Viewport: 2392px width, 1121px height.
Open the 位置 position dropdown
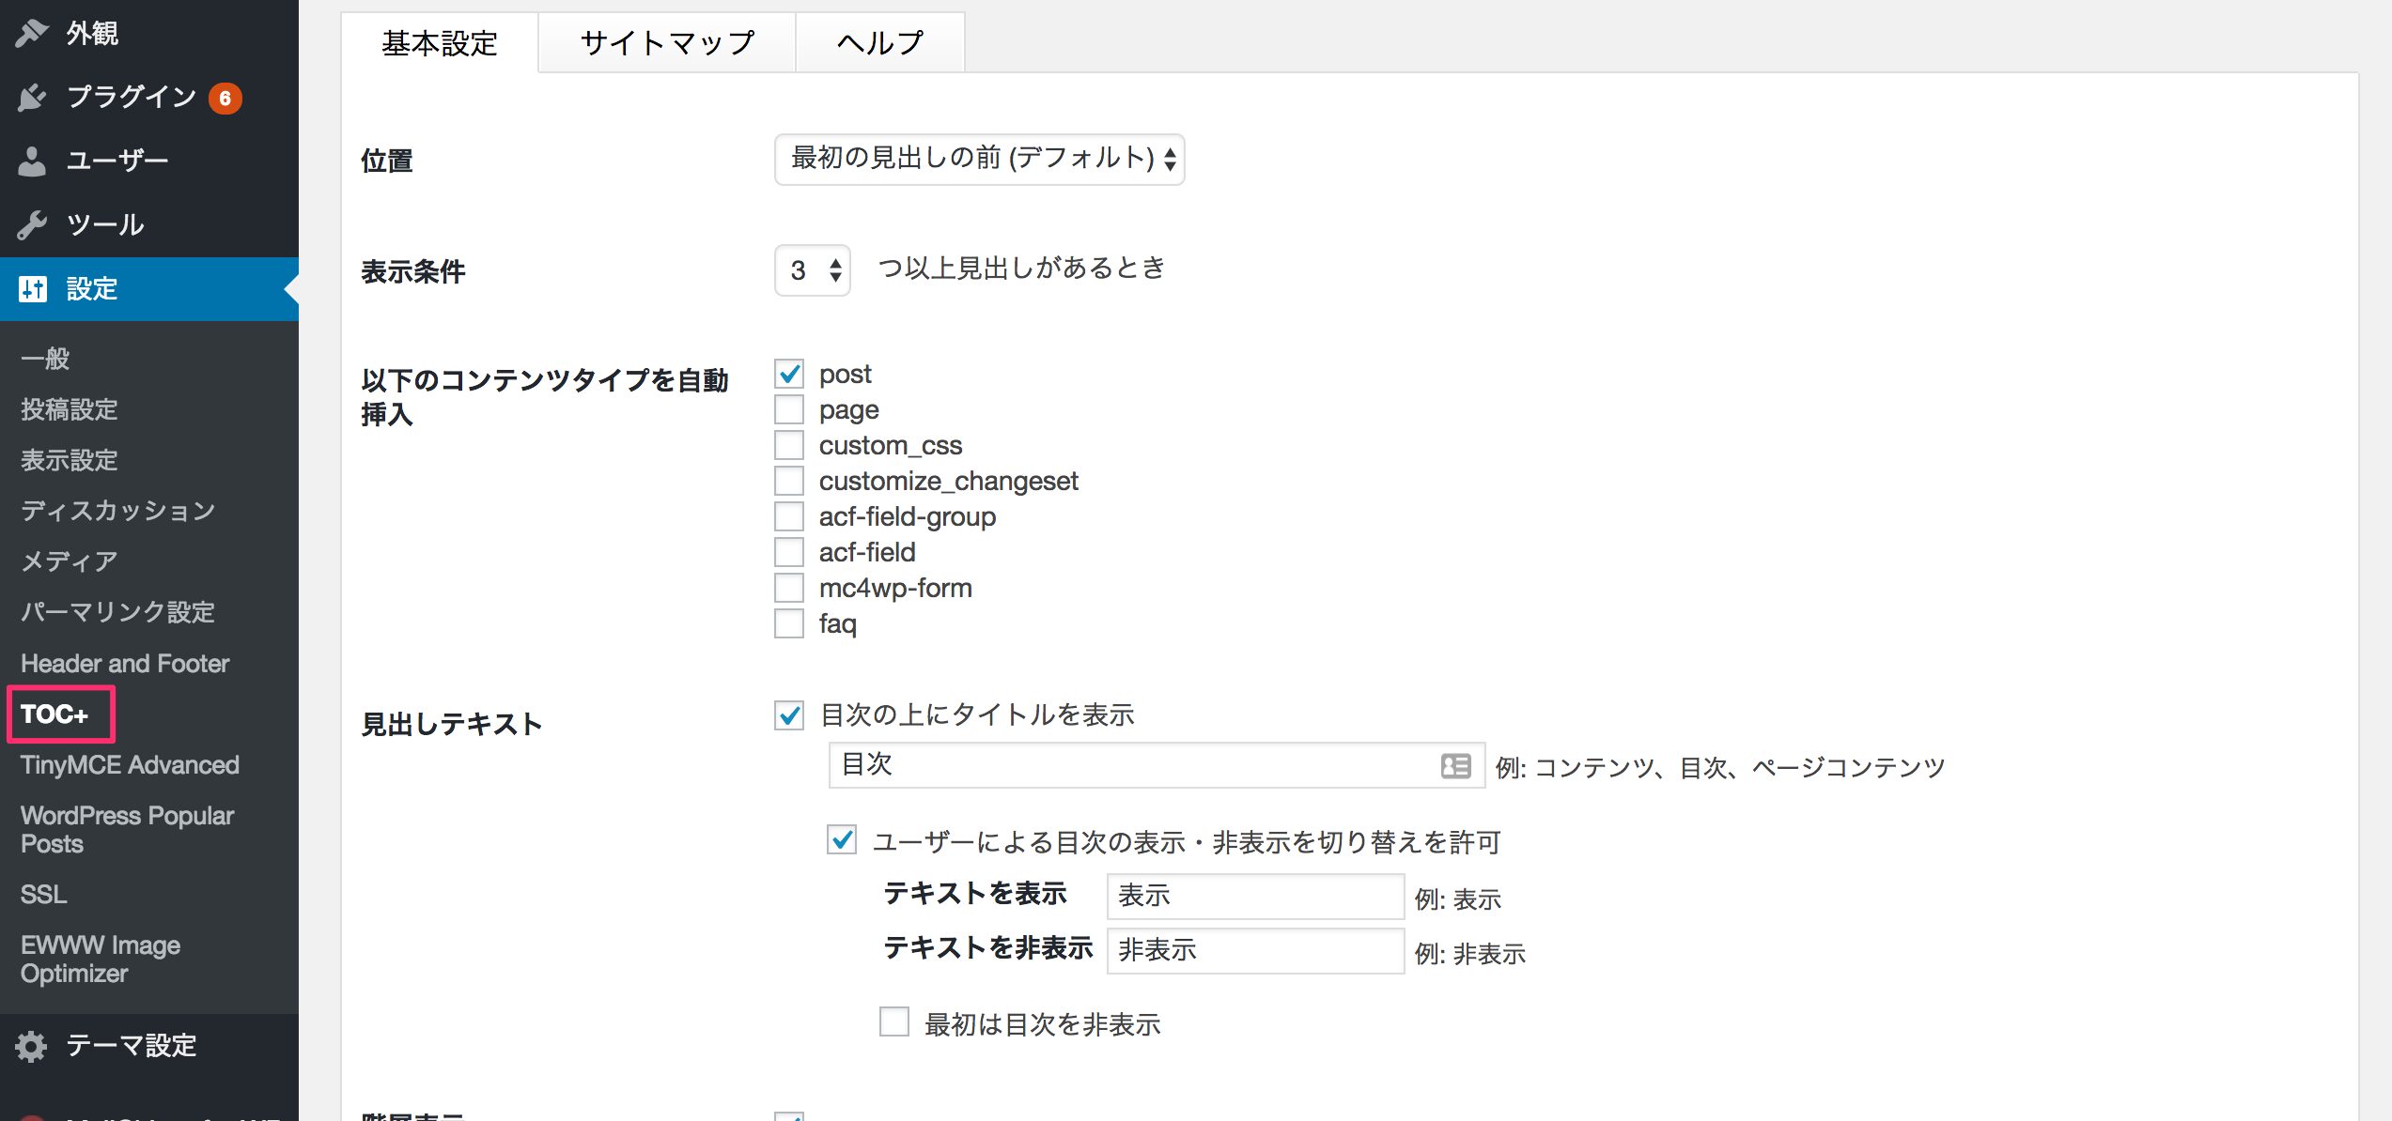click(978, 159)
